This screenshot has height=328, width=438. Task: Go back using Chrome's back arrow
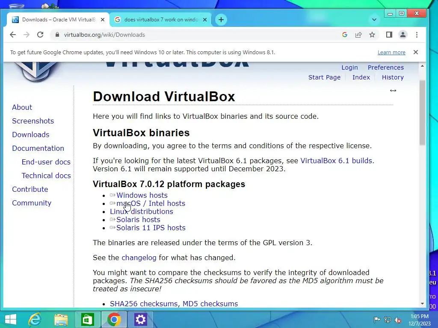point(13,35)
